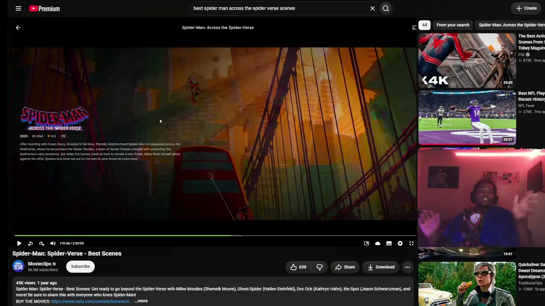Exit full screen mode
The height and width of the screenshot is (306, 545).
point(411,244)
